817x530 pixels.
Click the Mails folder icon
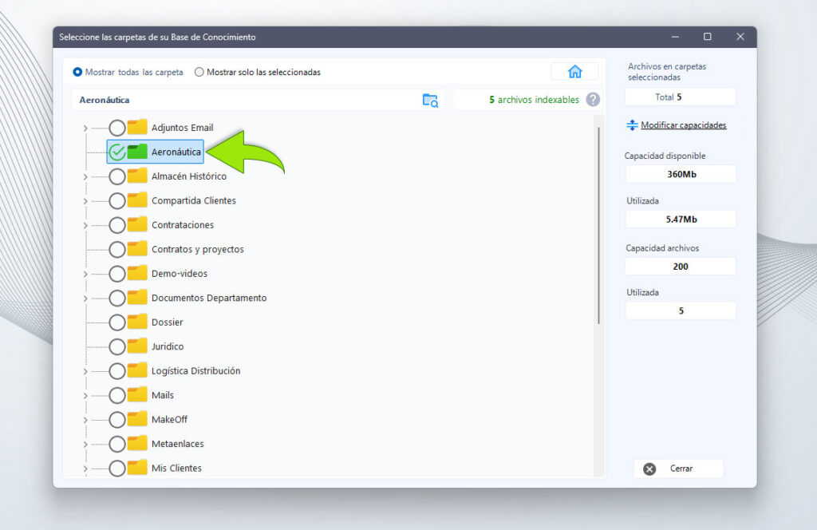tap(138, 395)
